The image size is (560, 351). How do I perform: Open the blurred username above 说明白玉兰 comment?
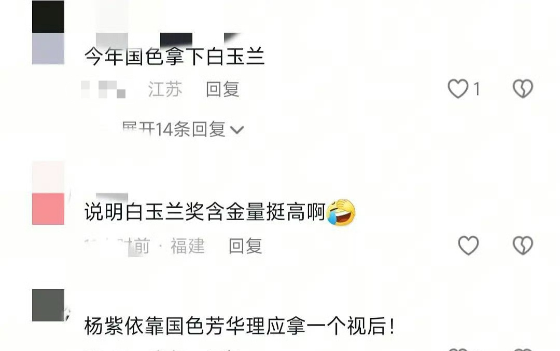click(112, 197)
